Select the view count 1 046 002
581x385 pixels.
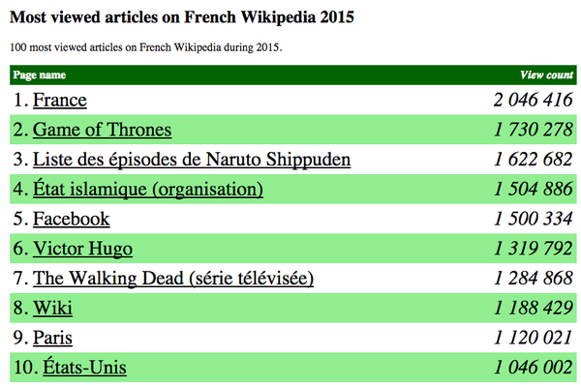(x=534, y=368)
